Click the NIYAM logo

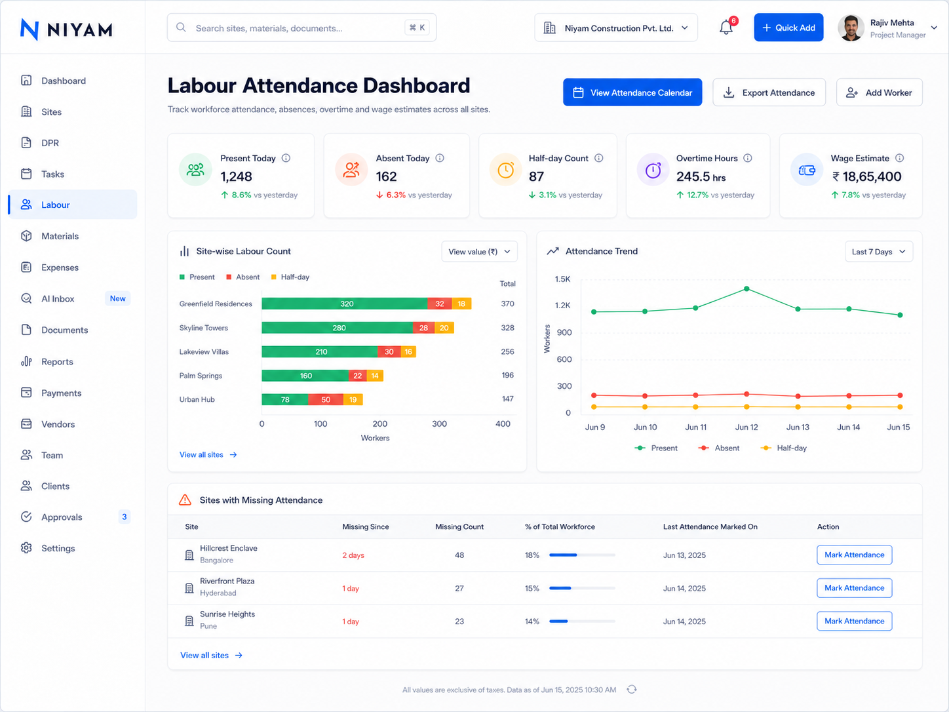pos(66,30)
